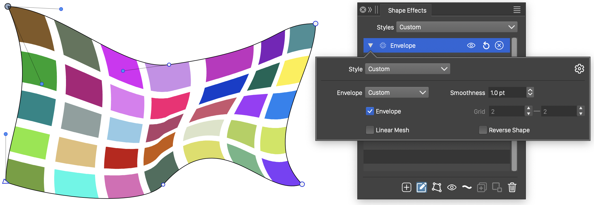The width and height of the screenshot is (594, 205).
Task: Enable the Linear Mesh checkbox
Action: (x=370, y=130)
